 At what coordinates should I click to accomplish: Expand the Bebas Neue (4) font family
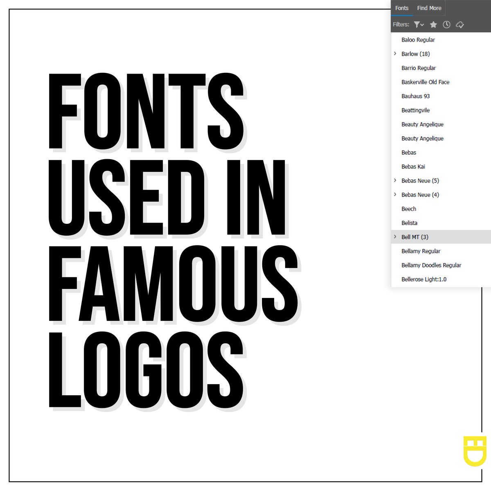pos(395,194)
